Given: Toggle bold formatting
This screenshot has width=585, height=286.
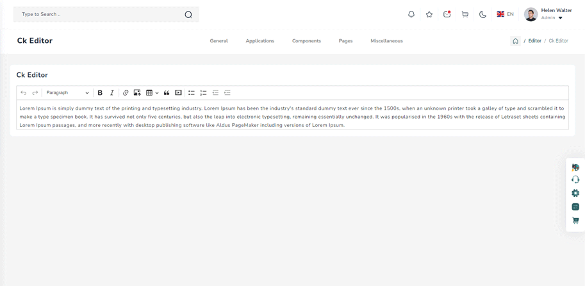Looking at the screenshot, I should pyautogui.click(x=100, y=92).
